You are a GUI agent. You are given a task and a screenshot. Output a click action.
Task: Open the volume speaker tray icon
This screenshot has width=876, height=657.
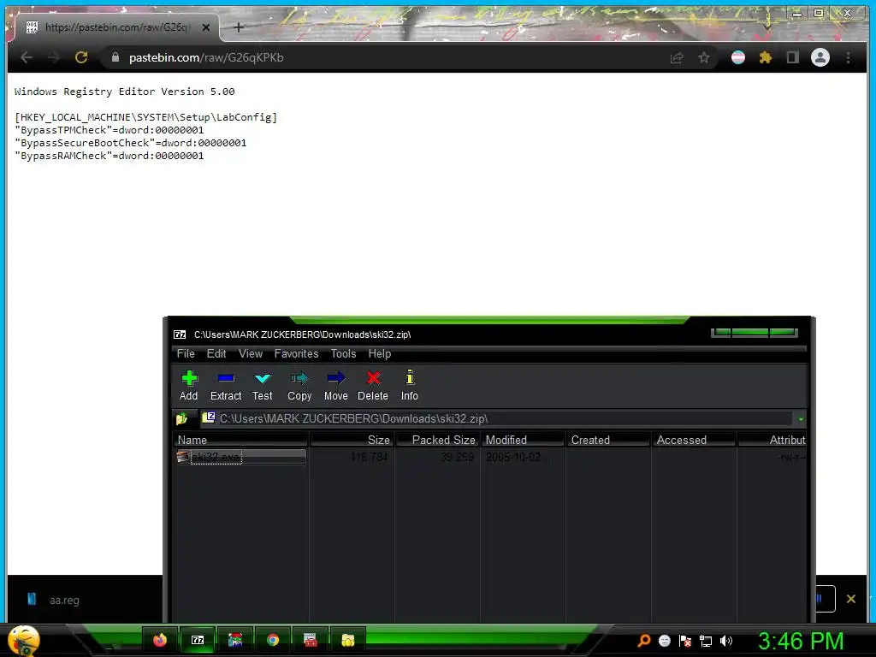tap(725, 641)
